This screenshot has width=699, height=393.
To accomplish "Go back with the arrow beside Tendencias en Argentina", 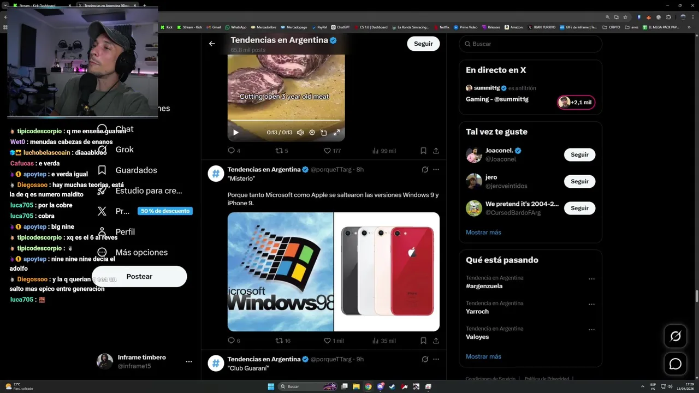I will (x=212, y=44).
